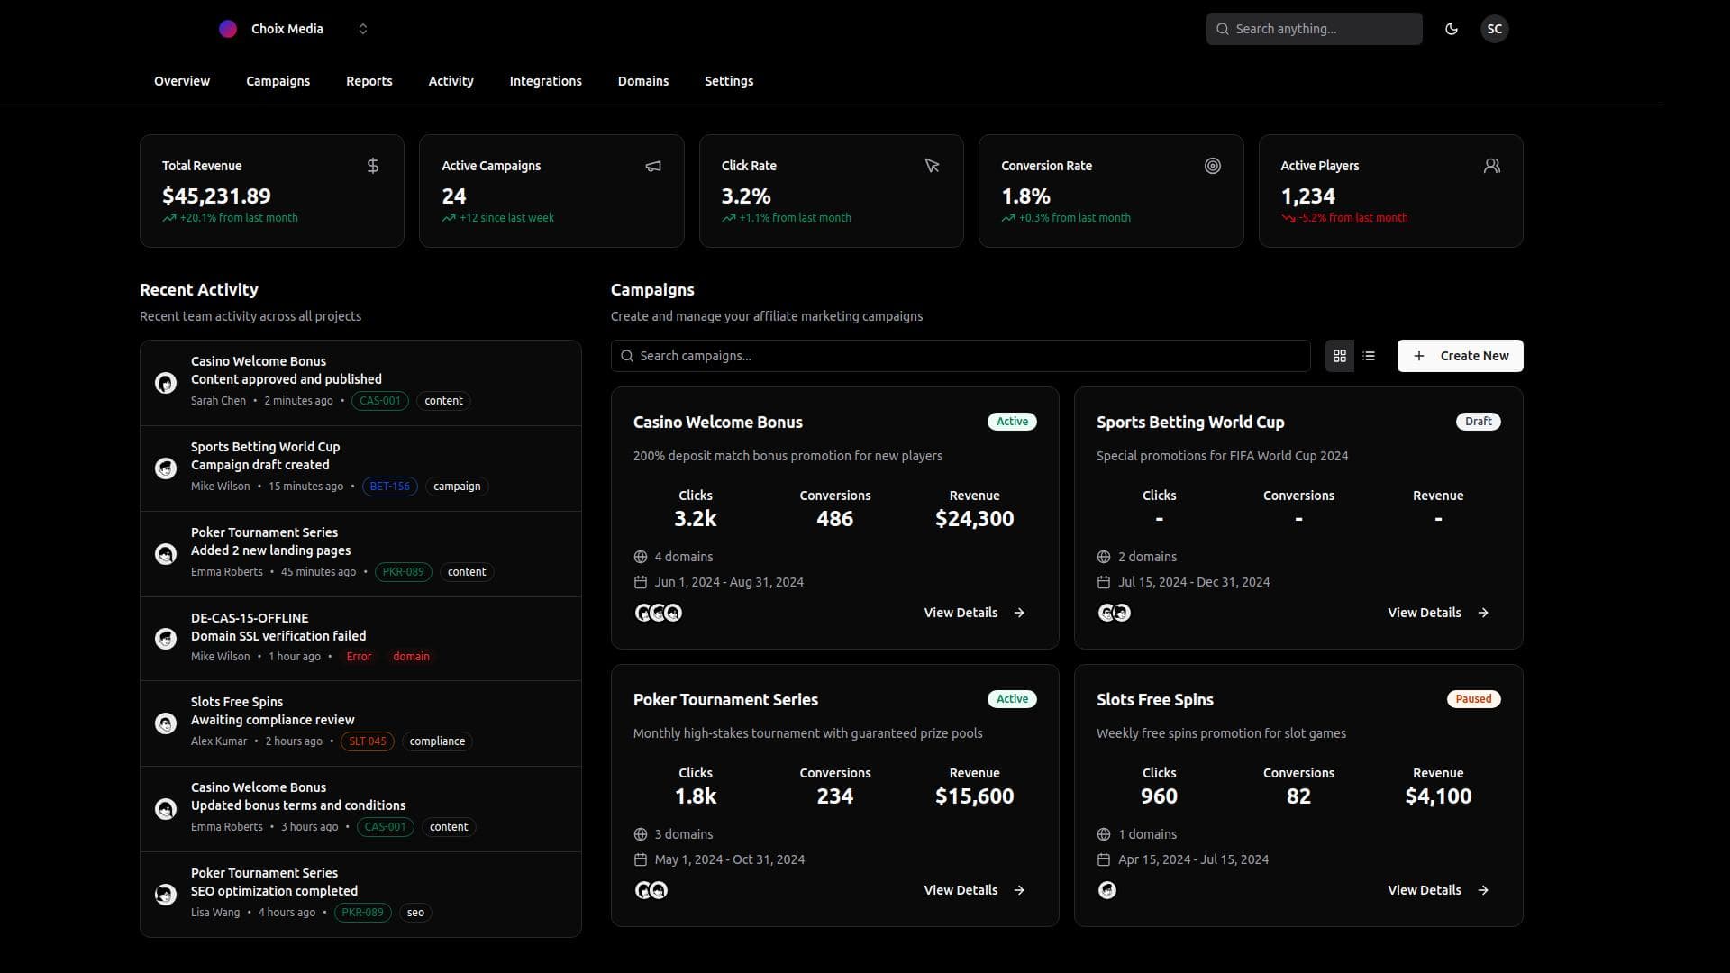Click CAS-001 tag under Content approved entry
The image size is (1730, 973).
tap(380, 401)
